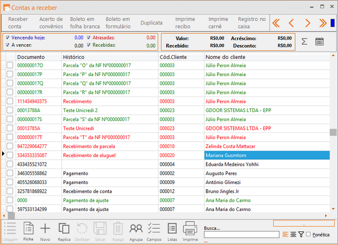This screenshot has width=338, height=245.
Task: Choose Imprime recibo
Action: click(x=185, y=23)
